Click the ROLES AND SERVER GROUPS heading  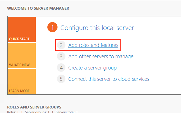(34, 107)
